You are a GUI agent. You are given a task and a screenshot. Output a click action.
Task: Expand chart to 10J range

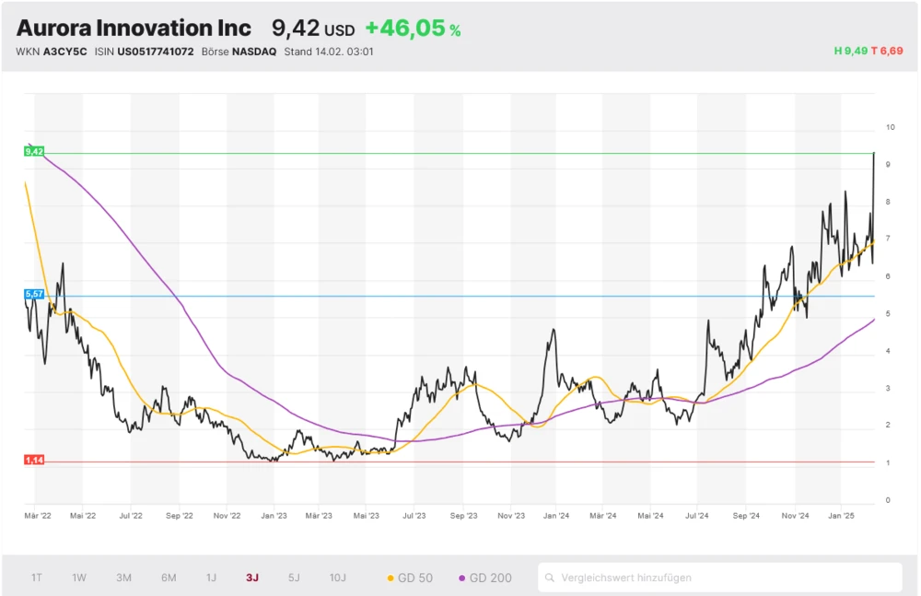coord(338,578)
